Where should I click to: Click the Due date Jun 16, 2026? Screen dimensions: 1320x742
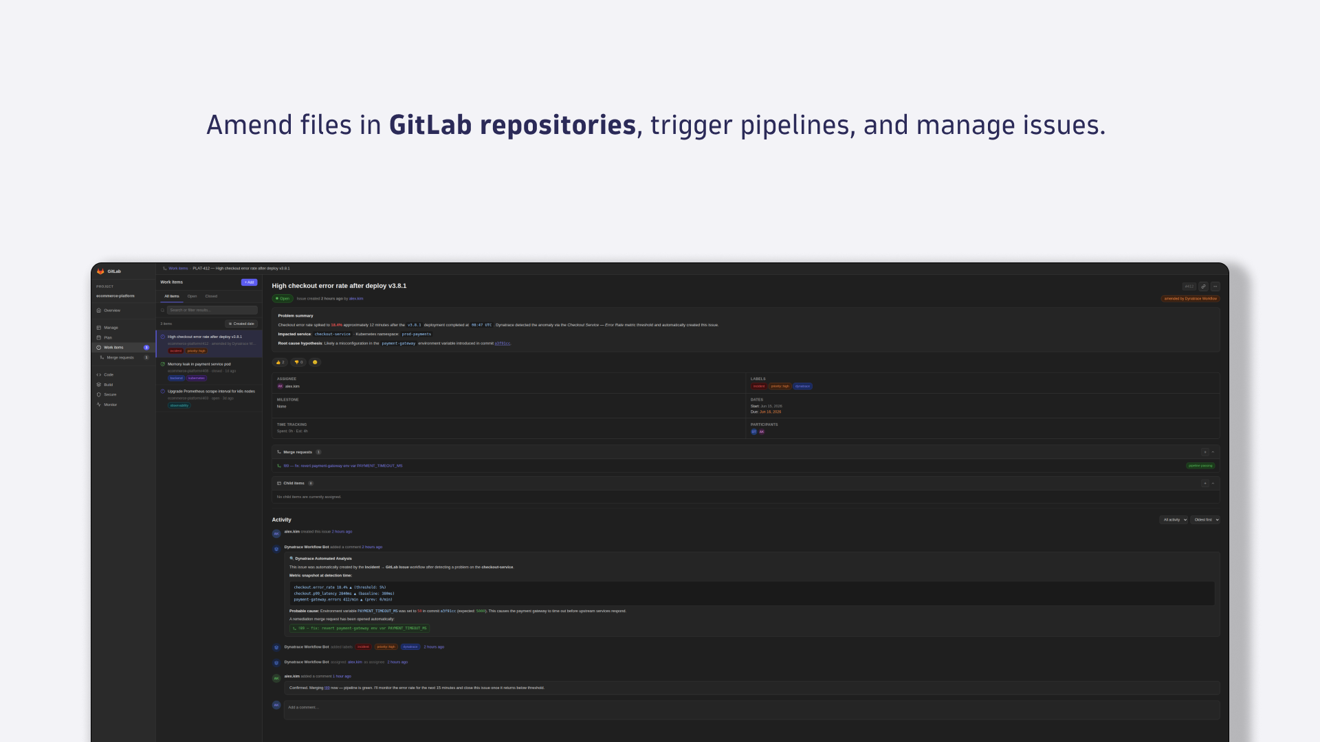pyautogui.click(x=770, y=412)
